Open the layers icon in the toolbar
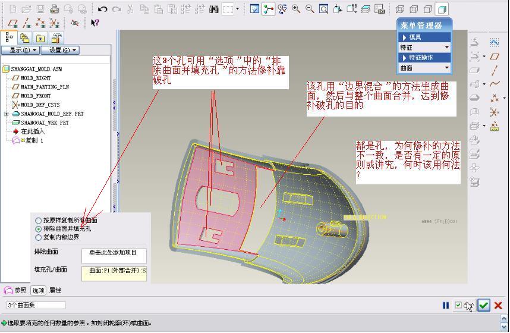The height and width of the screenshot is (333, 510). (x=366, y=9)
